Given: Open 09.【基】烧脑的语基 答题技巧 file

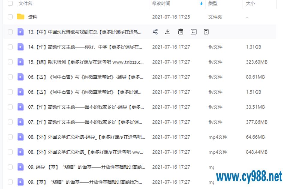Looking at the screenshot, I should (x=85, y=182).
